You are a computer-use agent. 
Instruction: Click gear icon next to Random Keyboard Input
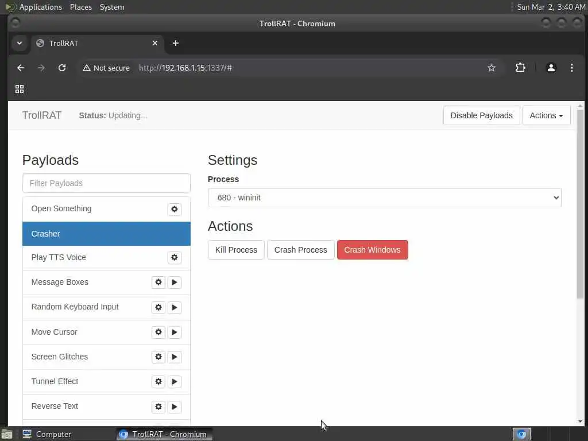pos(158,307)
